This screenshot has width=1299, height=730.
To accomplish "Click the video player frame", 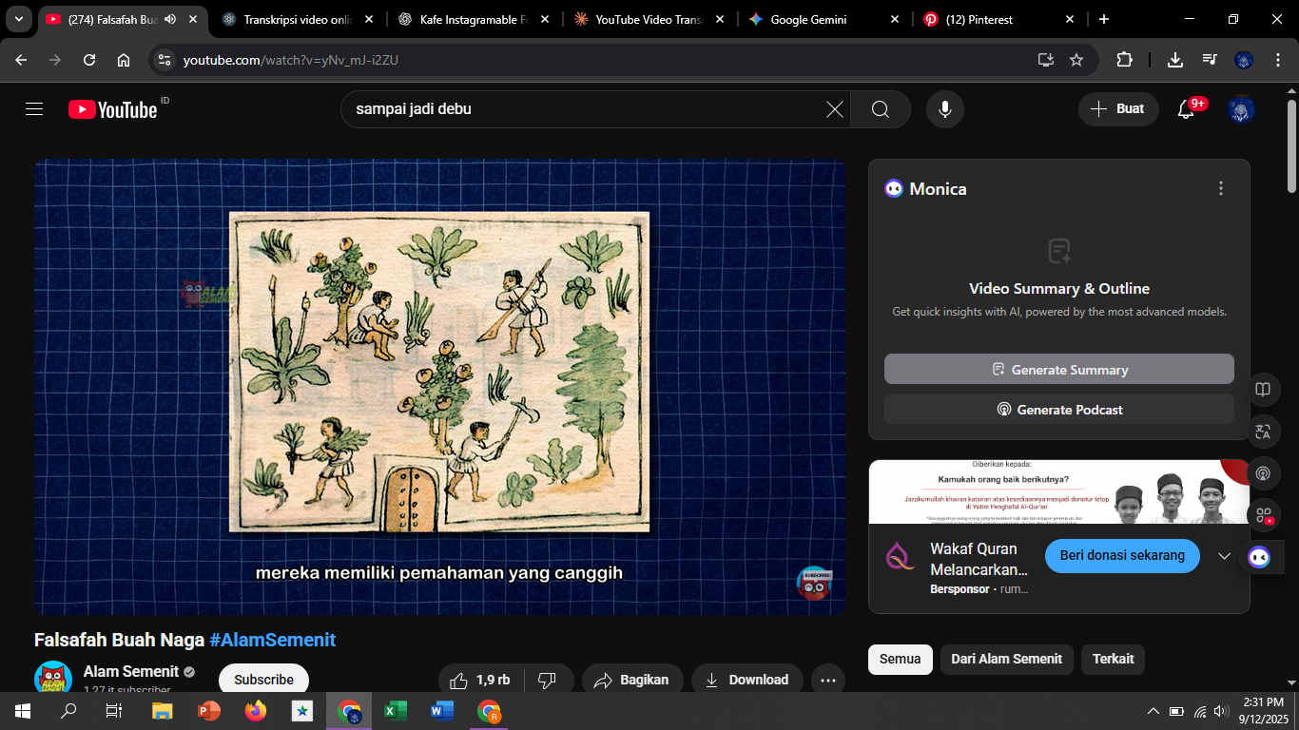I will pyautogui.click(x=439, y=387).
